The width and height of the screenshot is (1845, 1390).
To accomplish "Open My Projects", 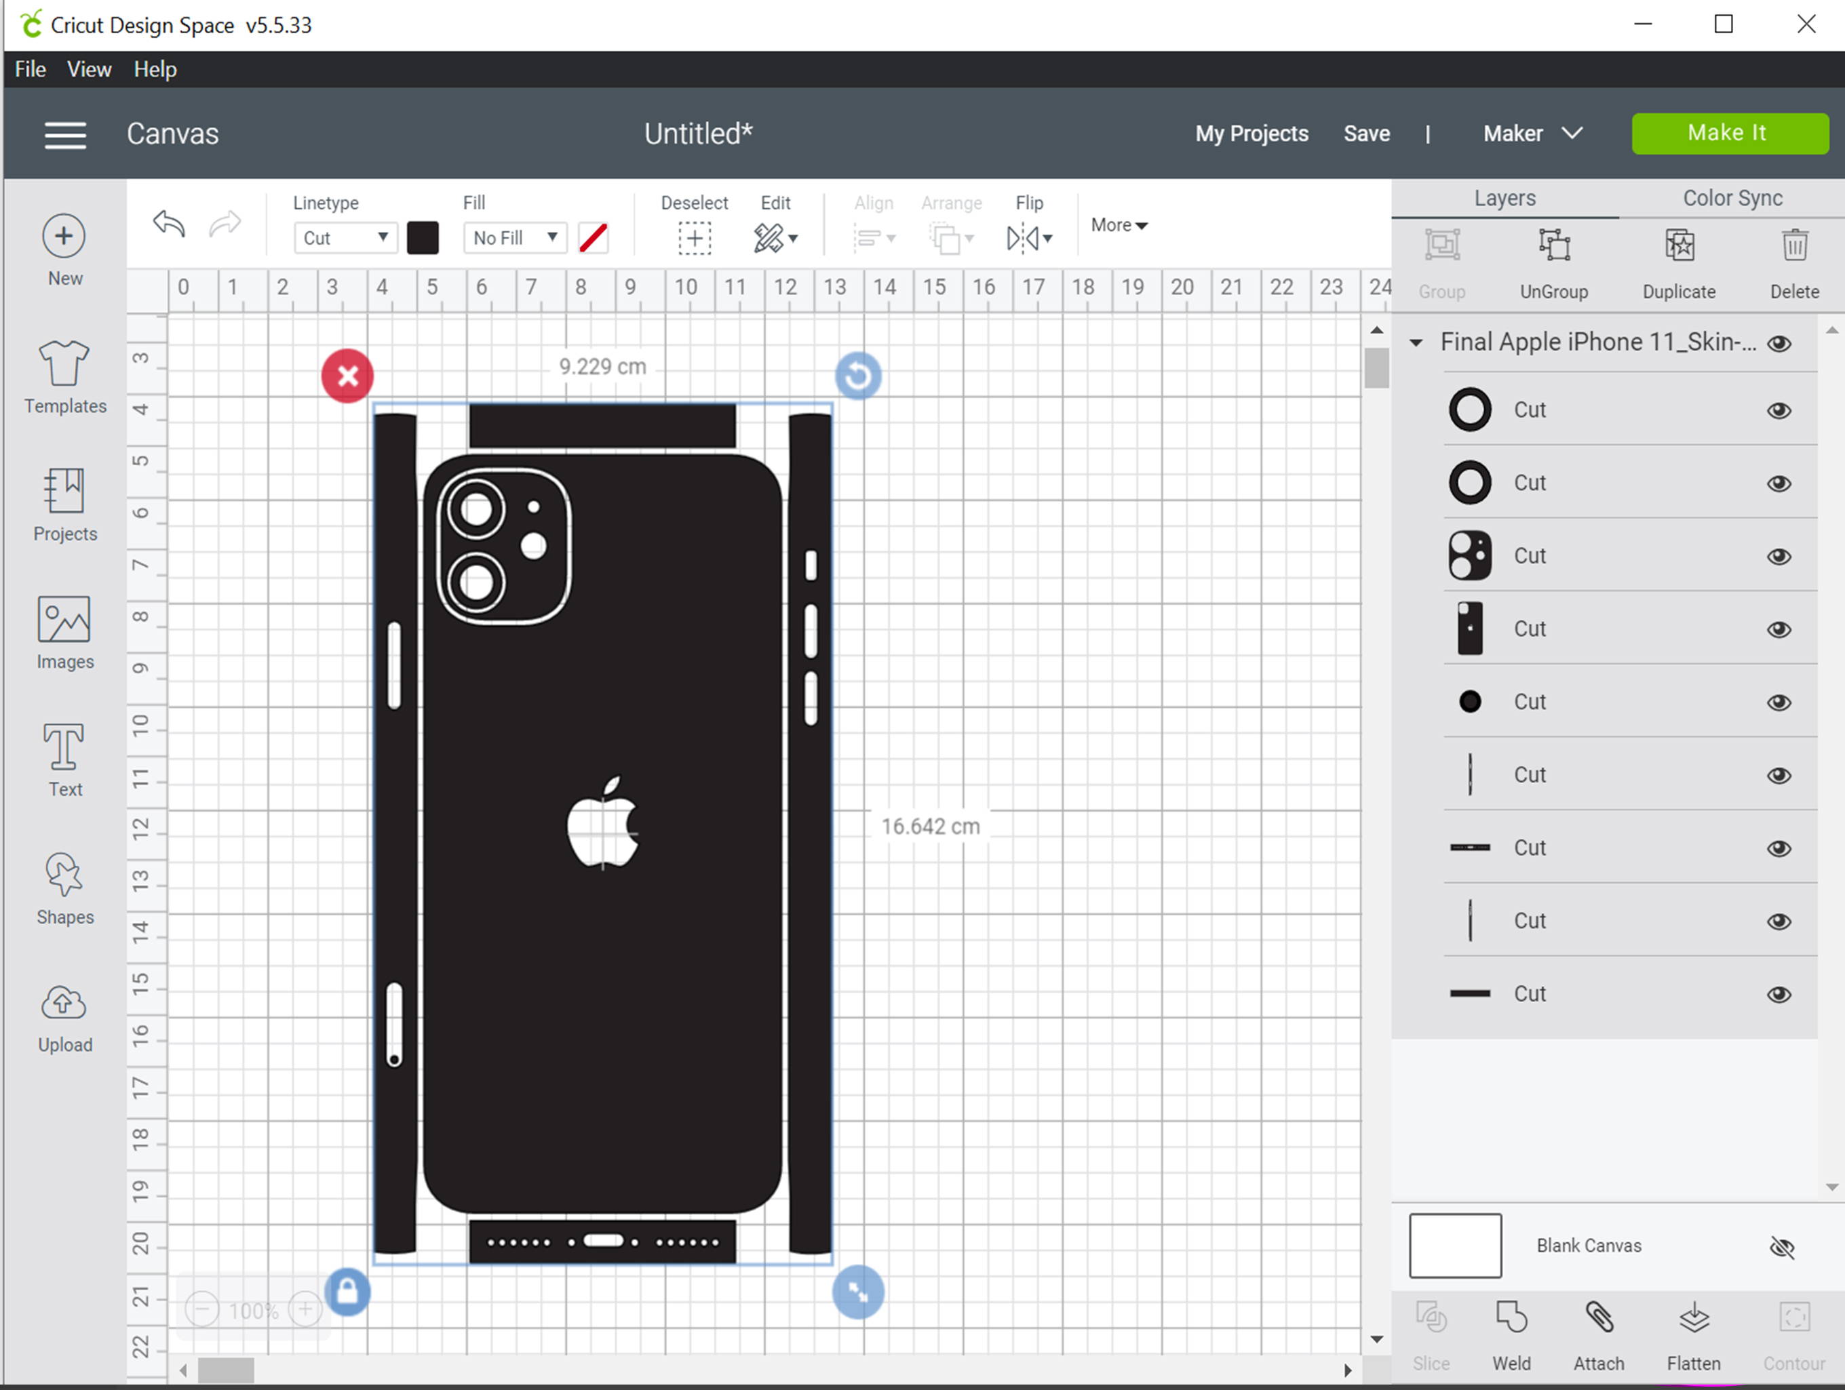I will [1251, 134].
